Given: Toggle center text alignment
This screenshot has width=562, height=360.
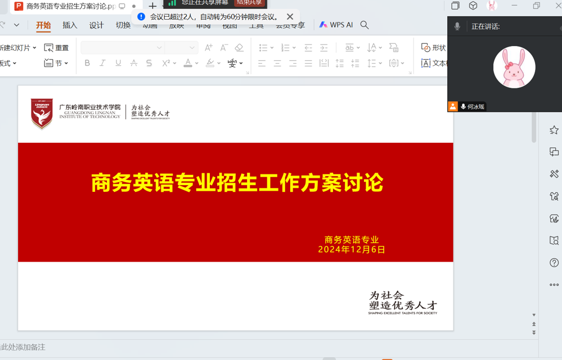Looking at the screenshot, I should [x=276, y=63].
